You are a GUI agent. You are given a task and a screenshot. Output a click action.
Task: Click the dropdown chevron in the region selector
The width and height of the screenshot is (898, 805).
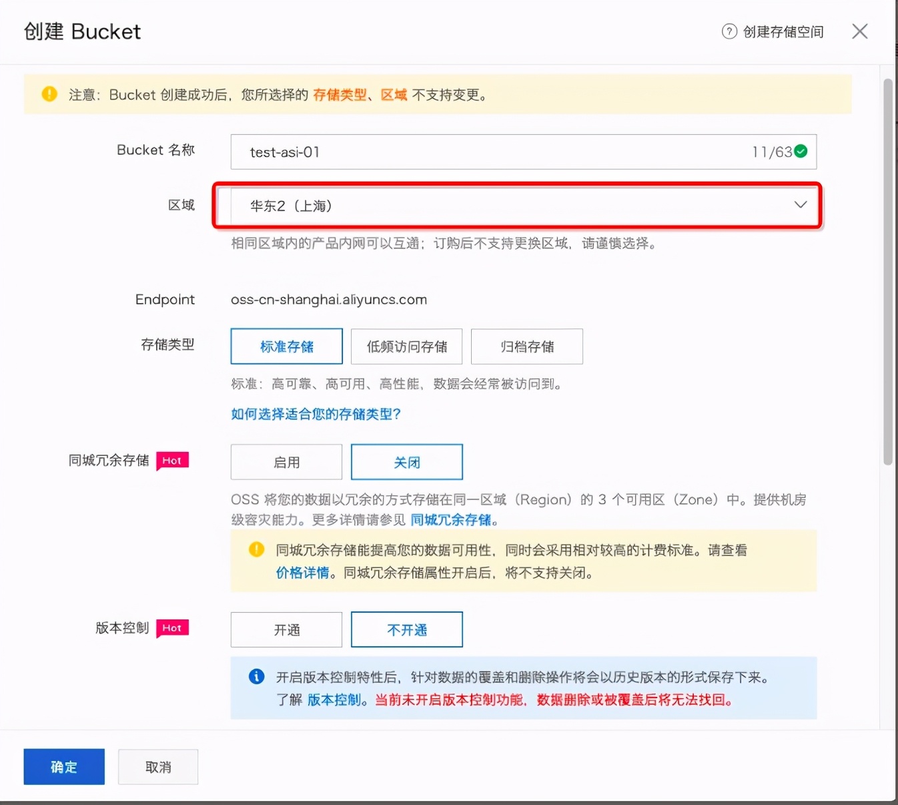(x=800, y=205)
